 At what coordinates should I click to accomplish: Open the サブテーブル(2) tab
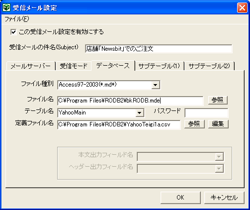(x=209, y=66)
